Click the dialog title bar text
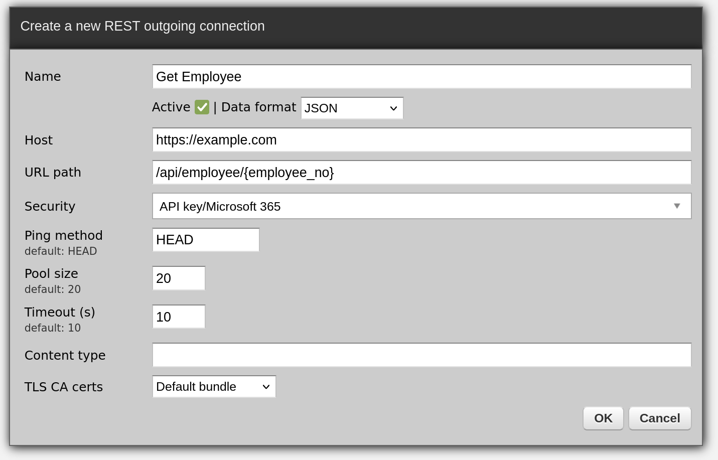This screenshot has height=460, width=718. pos(142,26)
